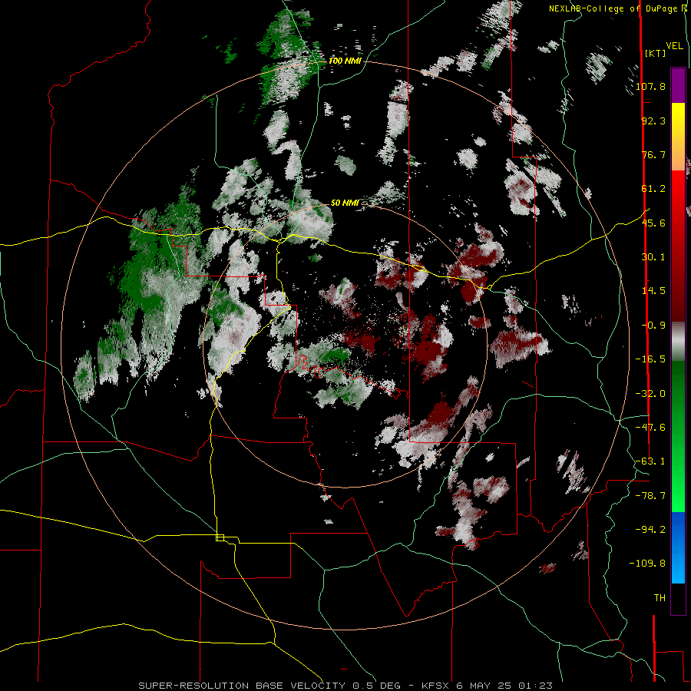Select the black TH segment of color bar

(678, 598)
